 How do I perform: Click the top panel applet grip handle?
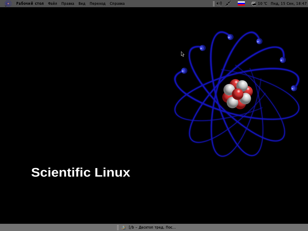tap(214, 4)
